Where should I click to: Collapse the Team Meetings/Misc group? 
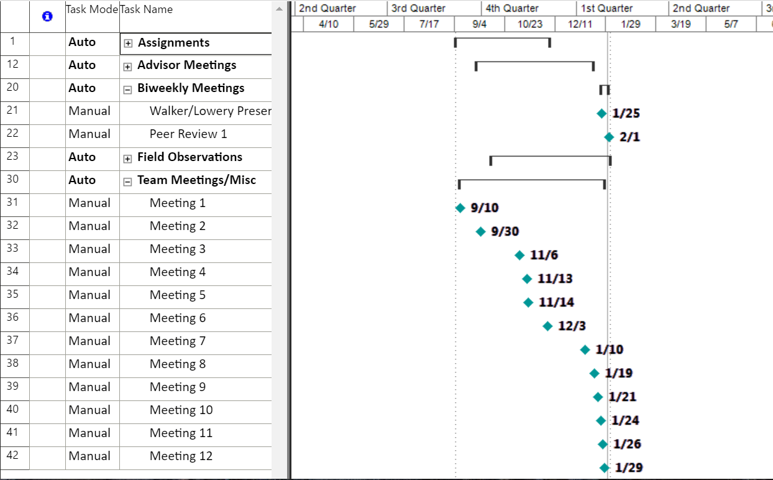coord(128,182)
